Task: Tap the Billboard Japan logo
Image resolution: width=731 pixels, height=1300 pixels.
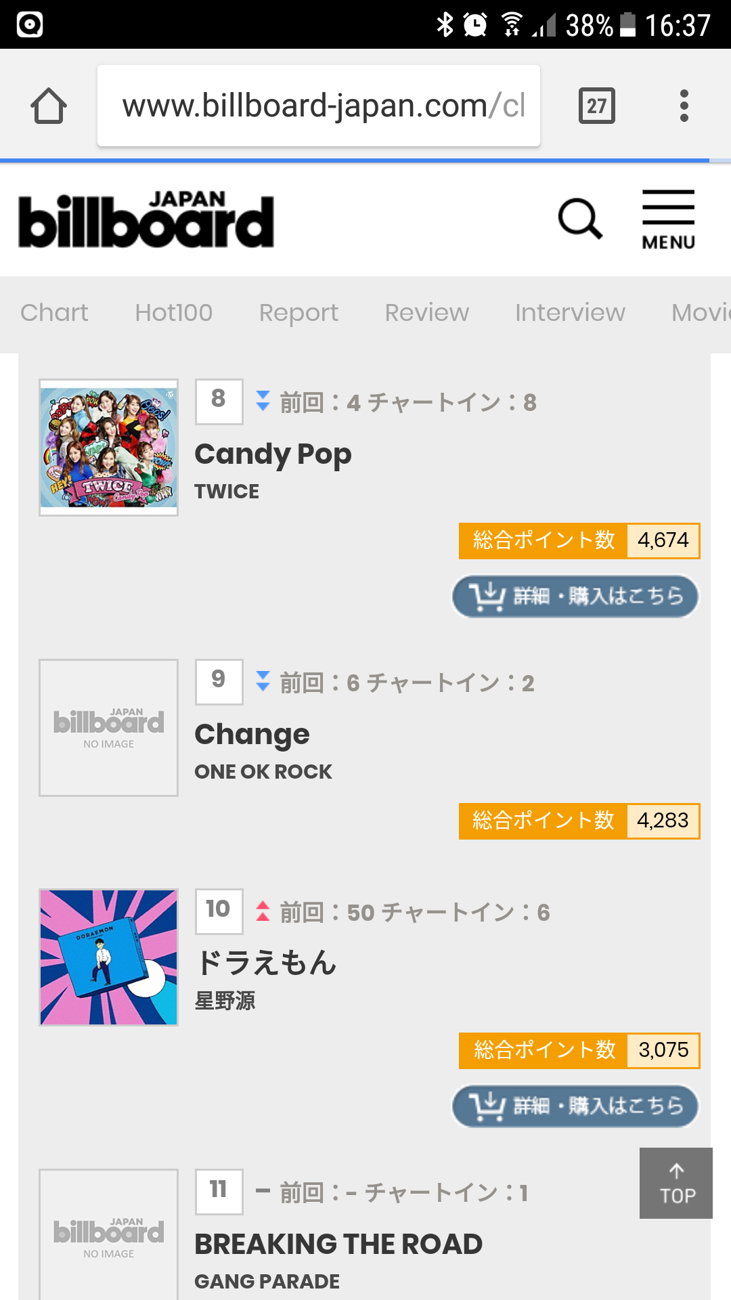Action: (146, 220)
